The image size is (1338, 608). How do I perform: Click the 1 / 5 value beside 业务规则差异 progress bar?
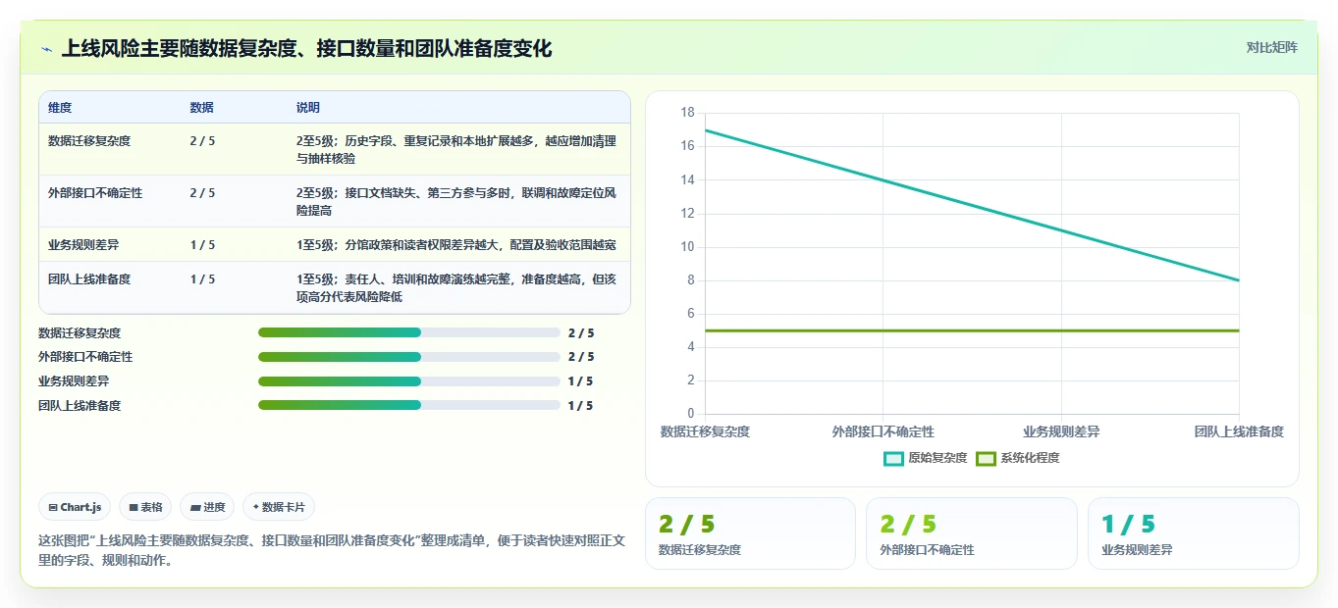581,381
